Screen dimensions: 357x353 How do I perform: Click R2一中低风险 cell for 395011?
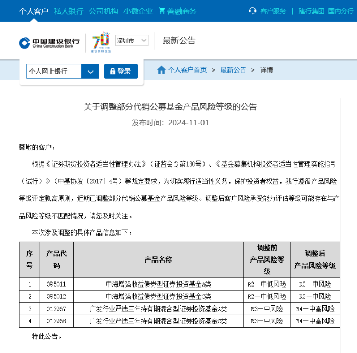click(267, 284)
